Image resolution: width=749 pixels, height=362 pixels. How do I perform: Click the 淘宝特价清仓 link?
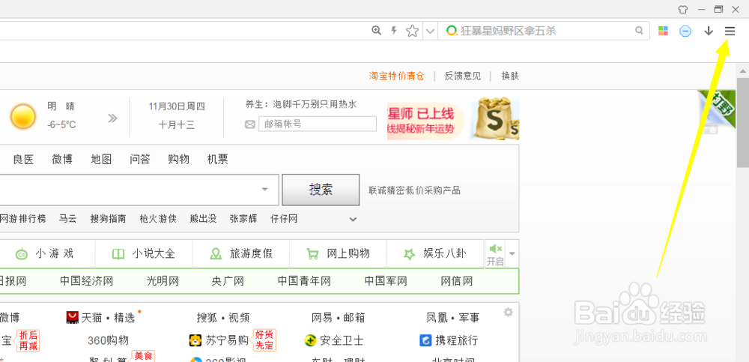(x=396, y=76)
